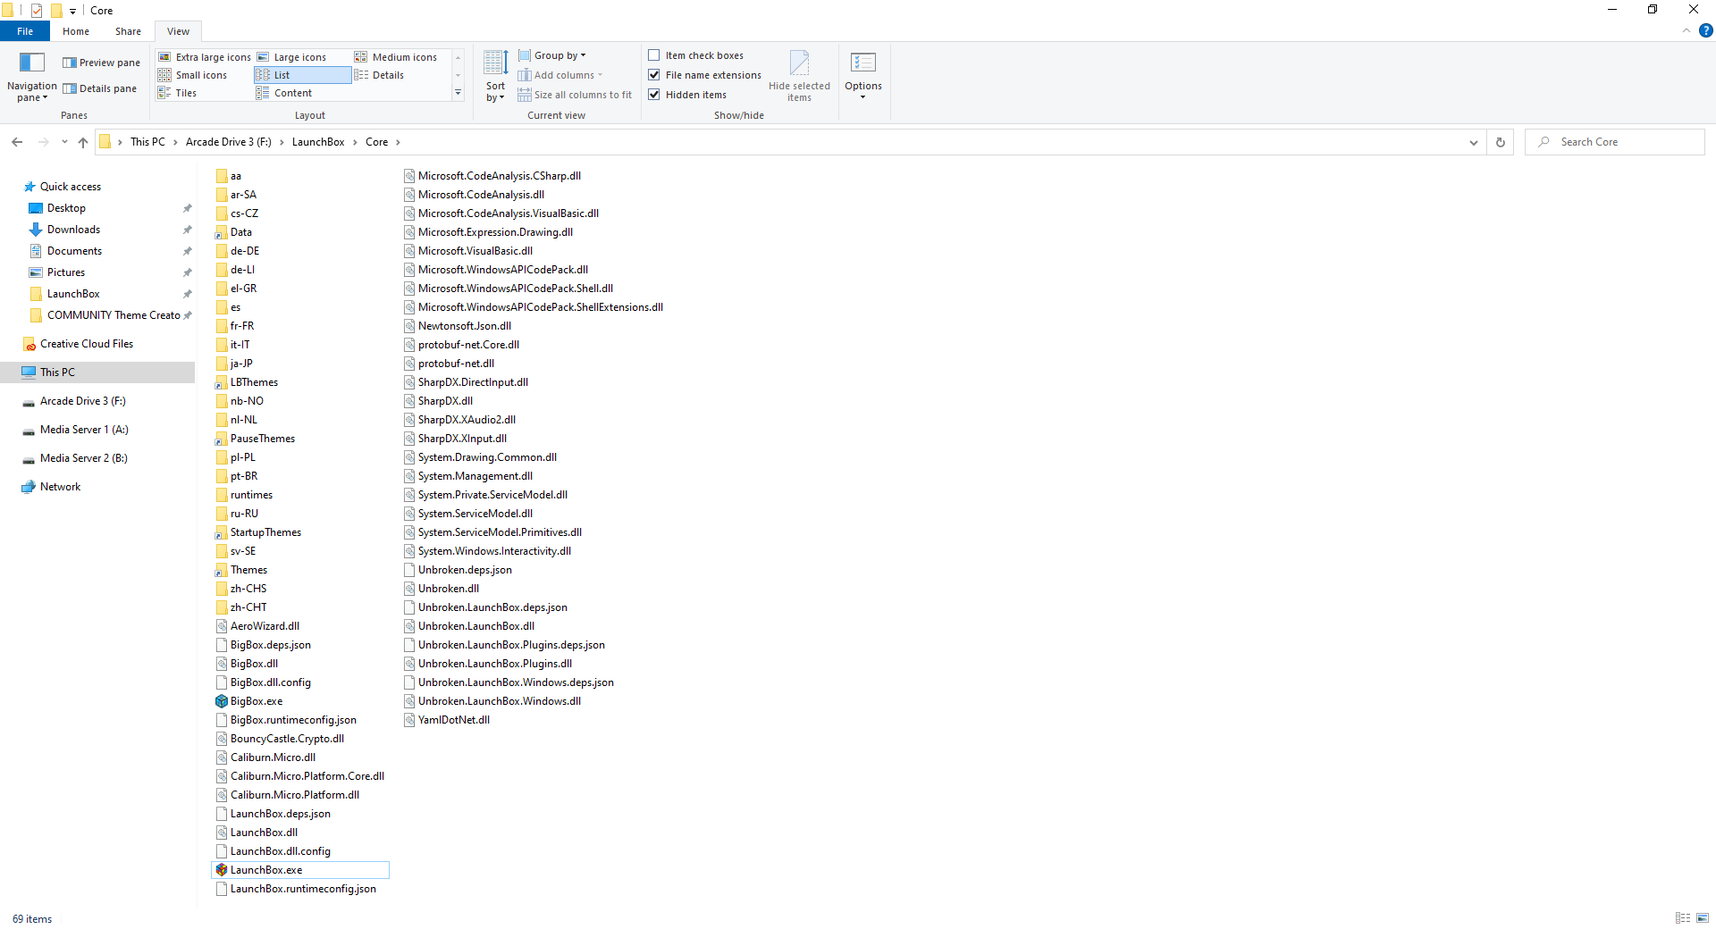Switch to the Home ribbon tab

(76, 31)
